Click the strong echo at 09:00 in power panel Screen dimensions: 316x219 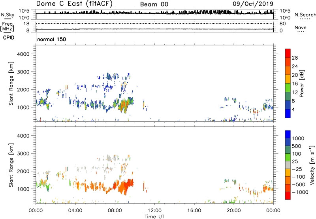click(x=124, y=105)
